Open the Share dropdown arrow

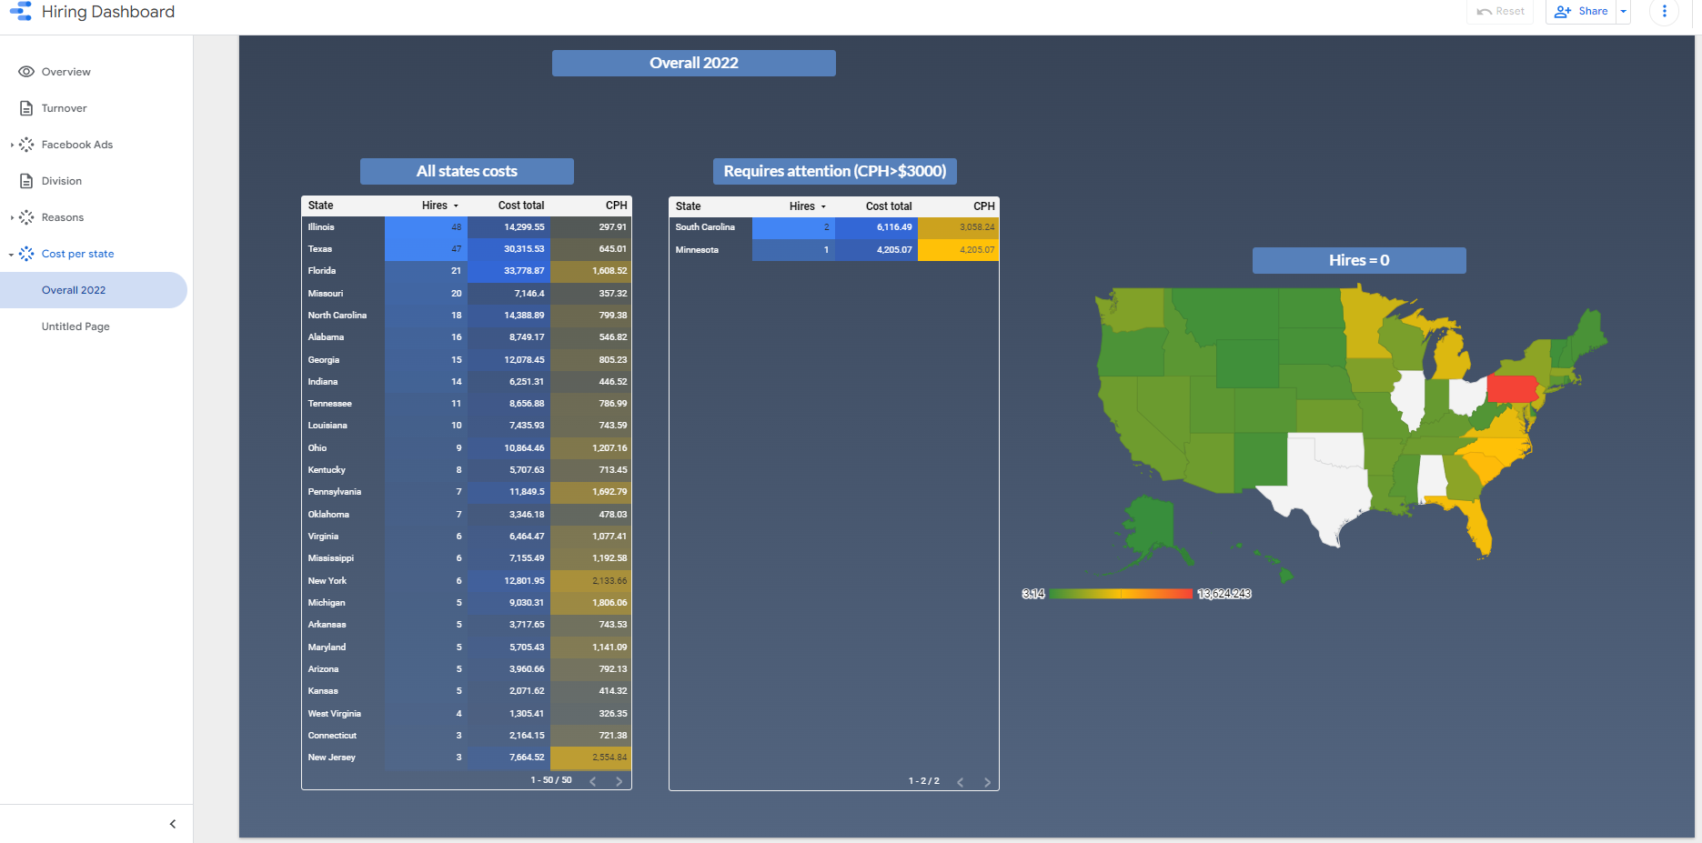point(1623,11)
